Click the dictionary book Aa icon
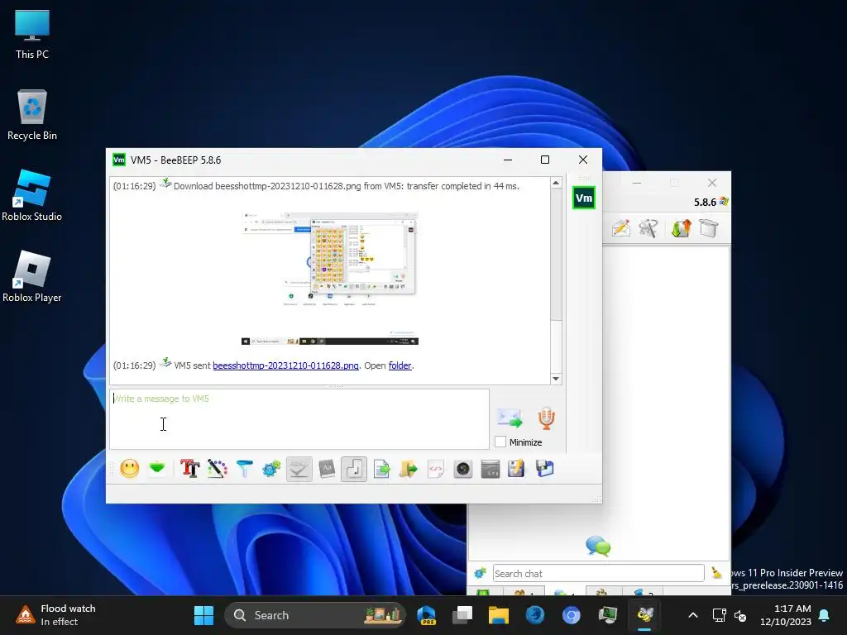Screen dimensions: 847x635 pos(327,469)
